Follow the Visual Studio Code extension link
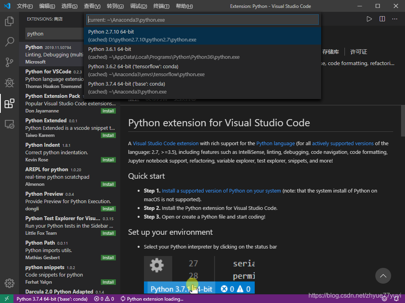The height and width of the screenshot is (303, 405). coord(166,143)
